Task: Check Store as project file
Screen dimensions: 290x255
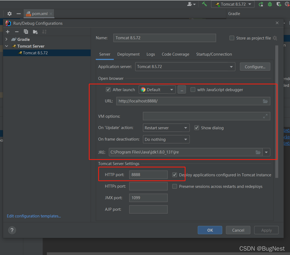Action: (x=232, y=38)
